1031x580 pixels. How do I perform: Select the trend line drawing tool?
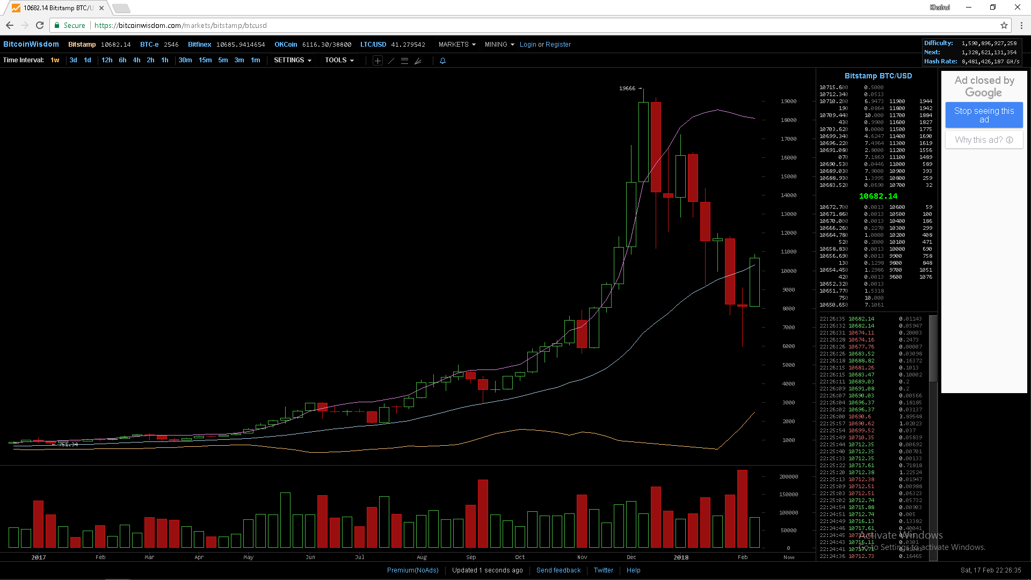[x=391, y=61]
